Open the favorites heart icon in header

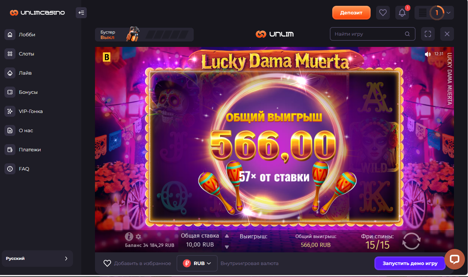tap(383, 13)
